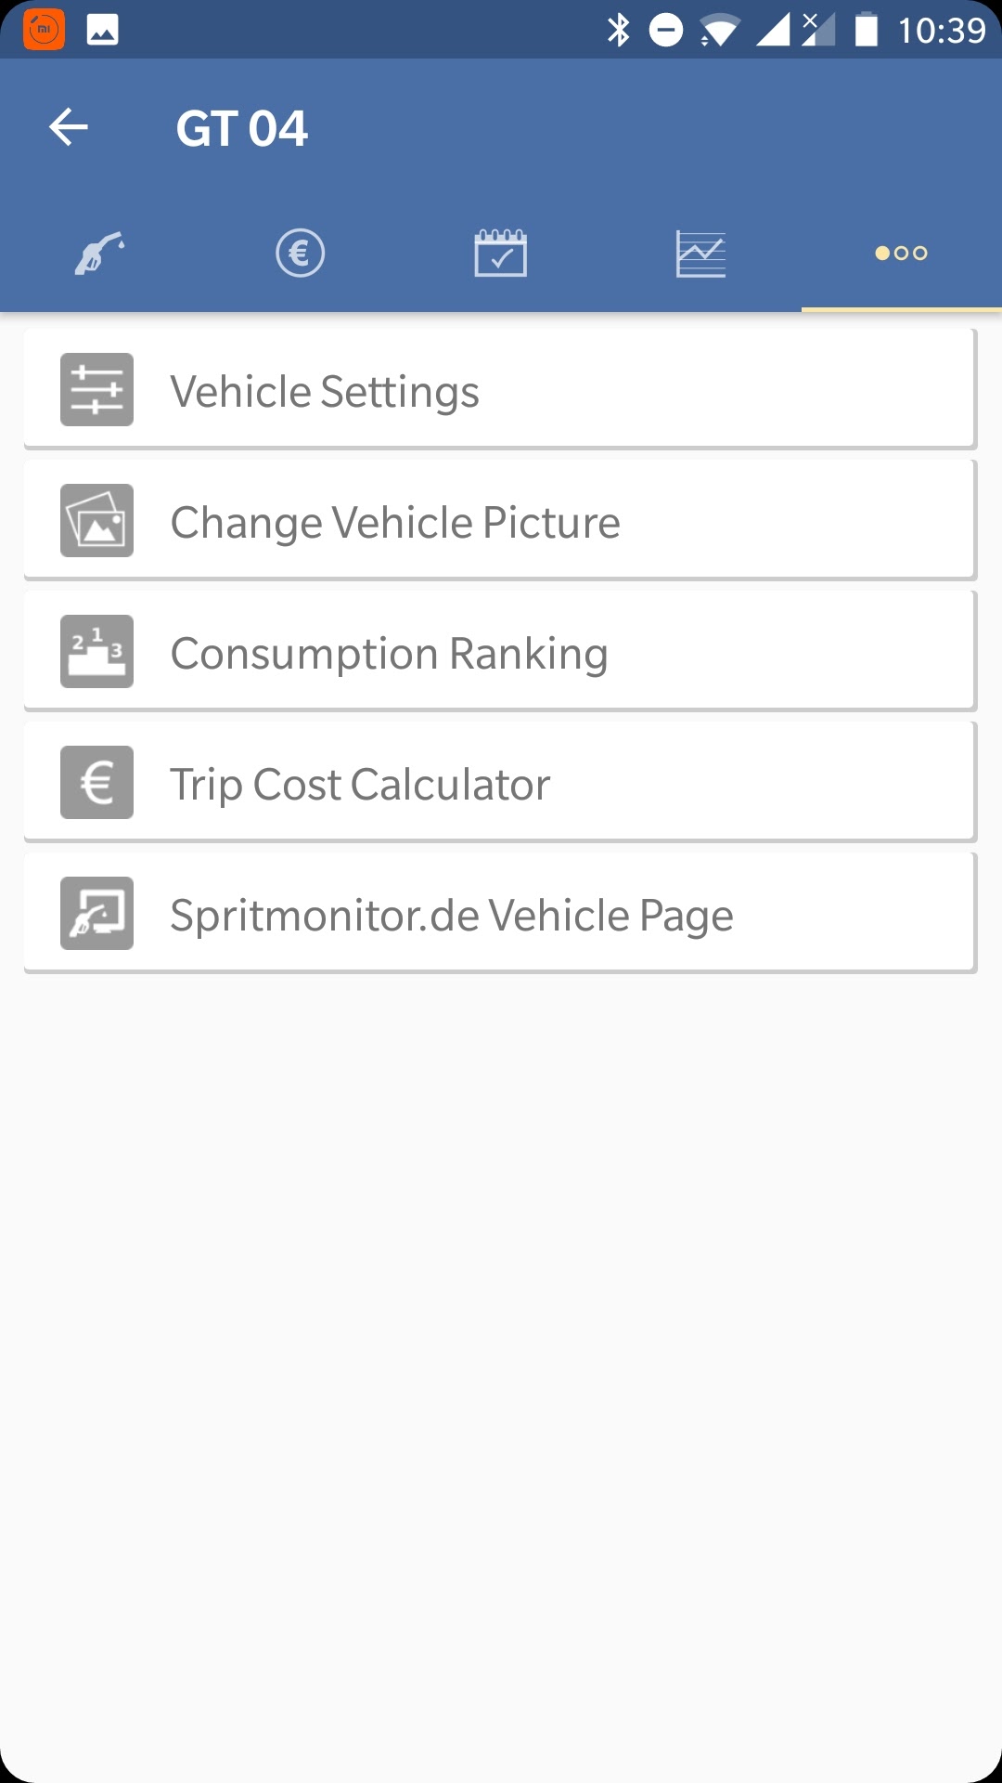
Task: Tap the Vehicle Settings sliders icon
Action: [x=96, y=390]
